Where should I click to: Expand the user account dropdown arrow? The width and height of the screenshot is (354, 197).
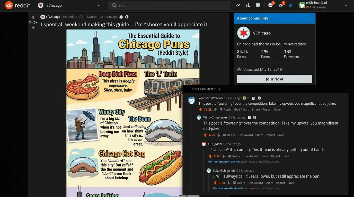(x=346, y=5)
